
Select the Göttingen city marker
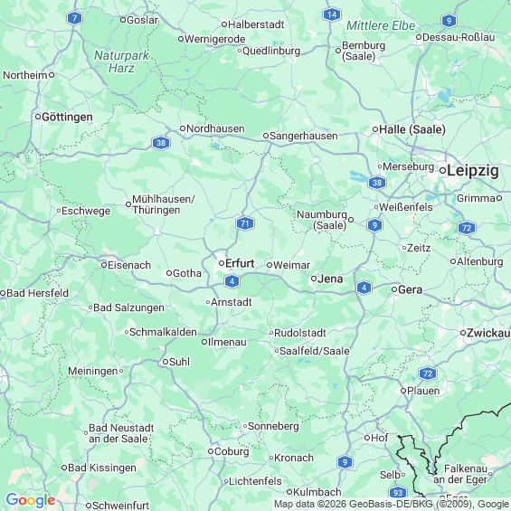[38, 117]
